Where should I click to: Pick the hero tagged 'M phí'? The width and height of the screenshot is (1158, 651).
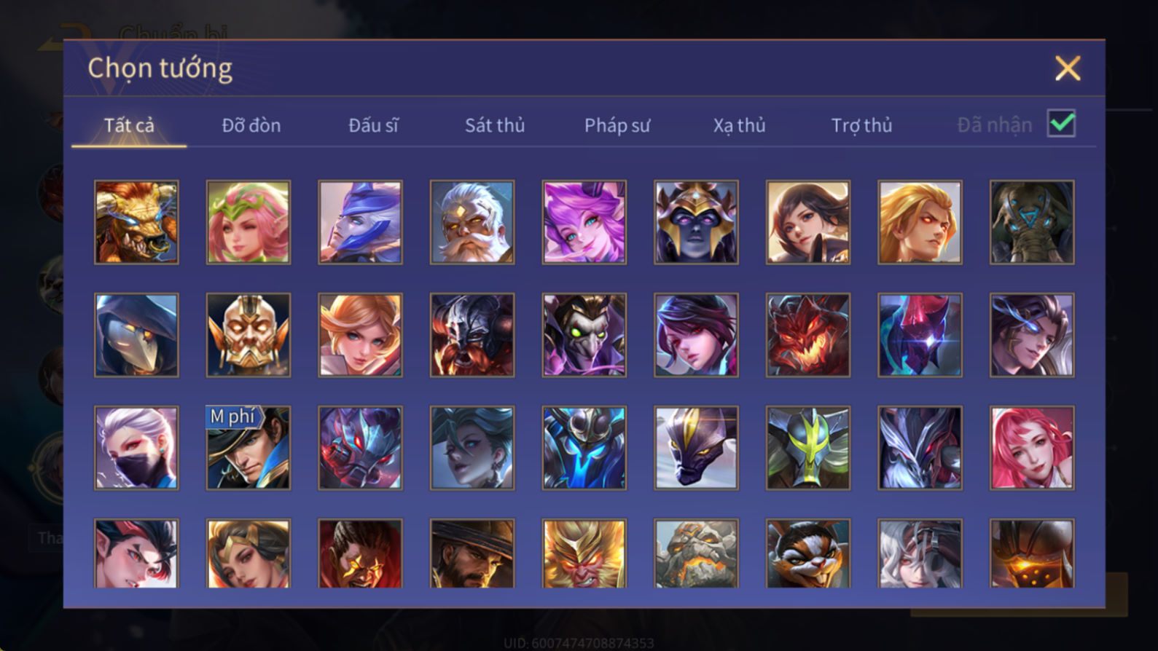click(x=249, y=448)
